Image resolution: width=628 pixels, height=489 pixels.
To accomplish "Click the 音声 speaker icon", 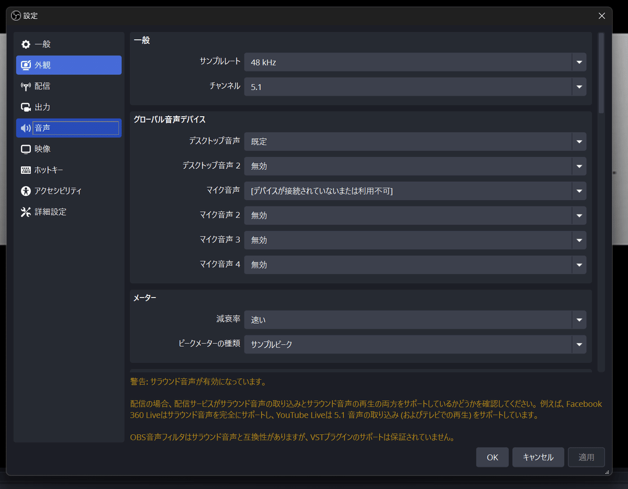I will pos(26,128).
